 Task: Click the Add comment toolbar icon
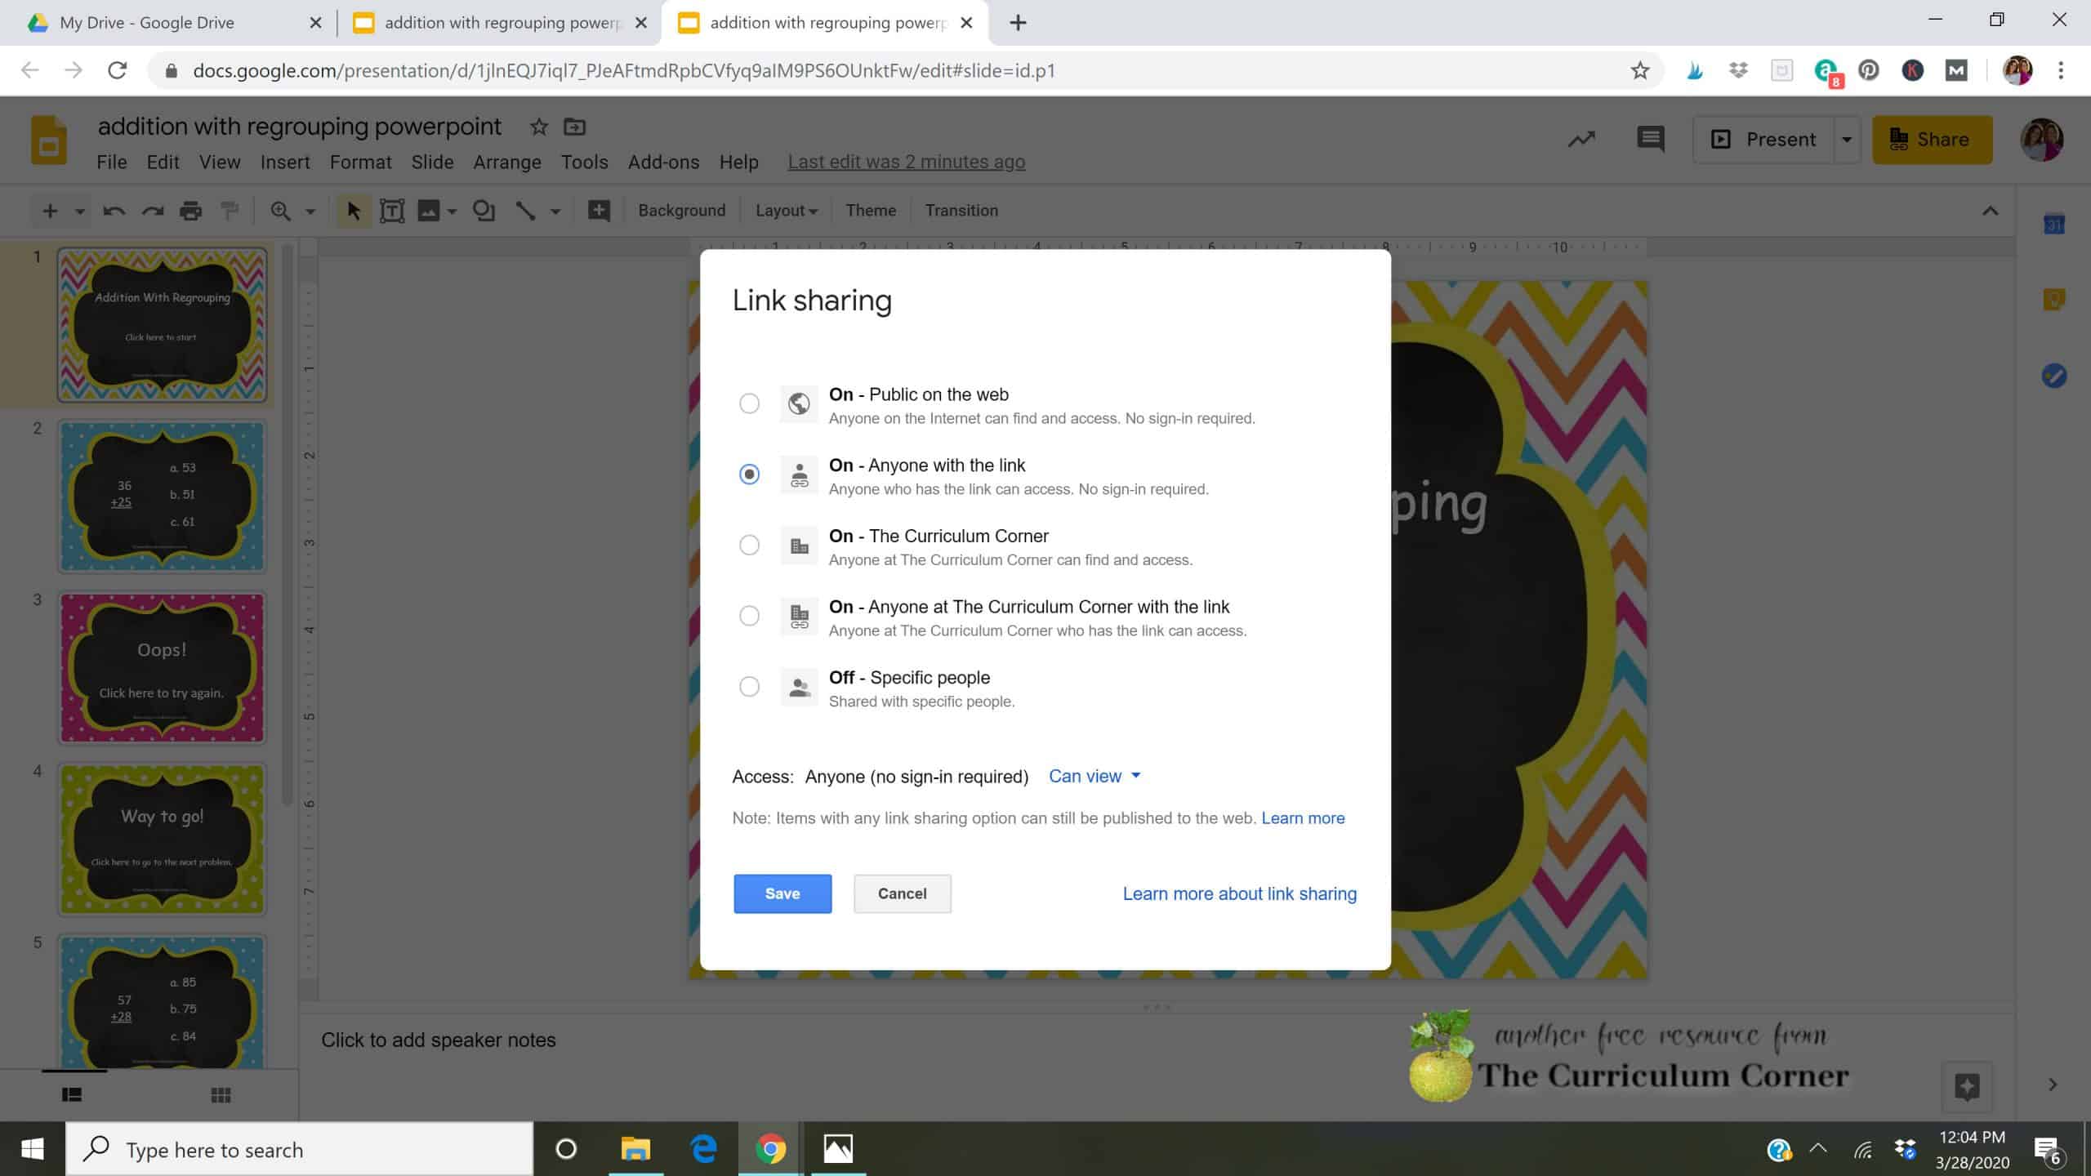(x=599, y=211)
